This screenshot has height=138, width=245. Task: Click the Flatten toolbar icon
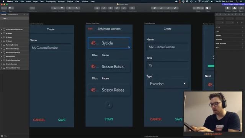(x=124, y=8)
